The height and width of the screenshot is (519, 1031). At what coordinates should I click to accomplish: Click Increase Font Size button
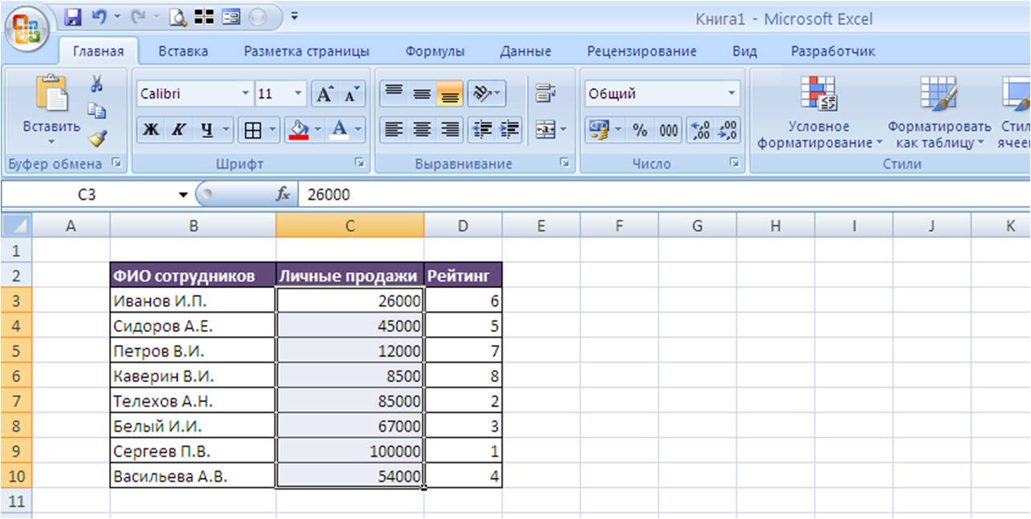tap(324, 94)
